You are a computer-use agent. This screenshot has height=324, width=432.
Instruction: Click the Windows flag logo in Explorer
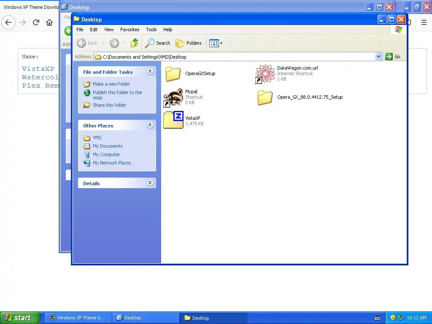[398, 30]
